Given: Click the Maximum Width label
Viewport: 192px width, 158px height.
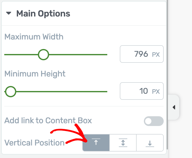Looking at the screenshot, I should click(34, 37).
